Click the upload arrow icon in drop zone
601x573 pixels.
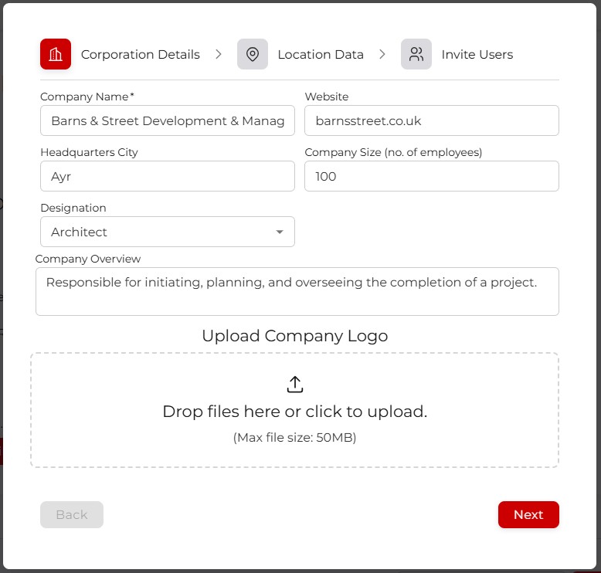click(x=295, y=385)
